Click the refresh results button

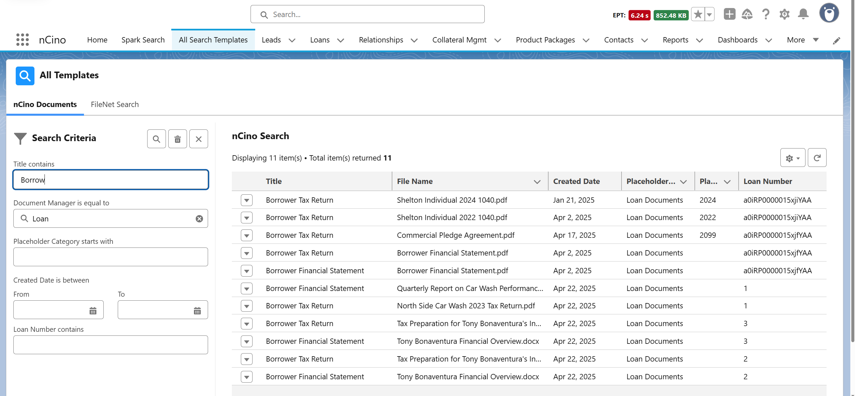[x=817, y=158]
